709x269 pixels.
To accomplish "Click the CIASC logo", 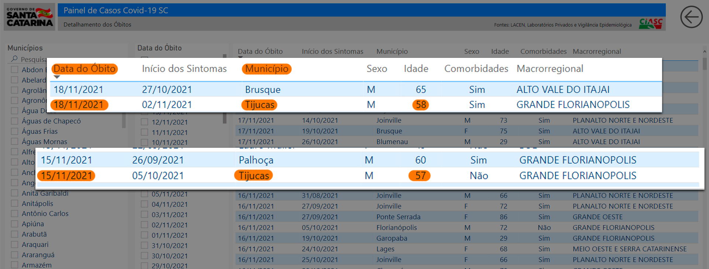I will (x=651, y=24).
